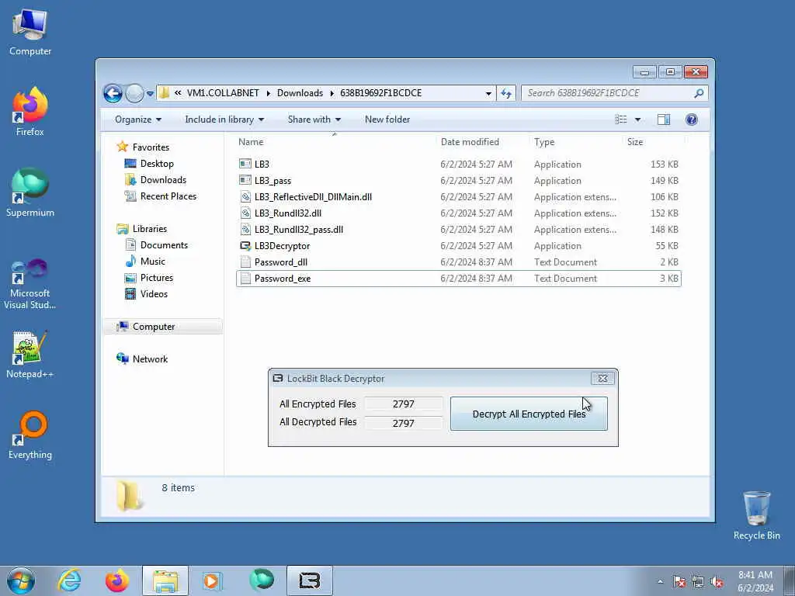Change view with the view icon
The height and width of the screenshot is (596, 795).
click(x=620, y=120)
